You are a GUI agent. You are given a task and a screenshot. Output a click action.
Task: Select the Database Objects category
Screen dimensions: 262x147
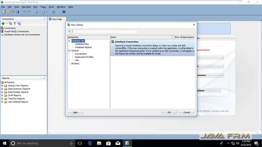tap(84, 47)
